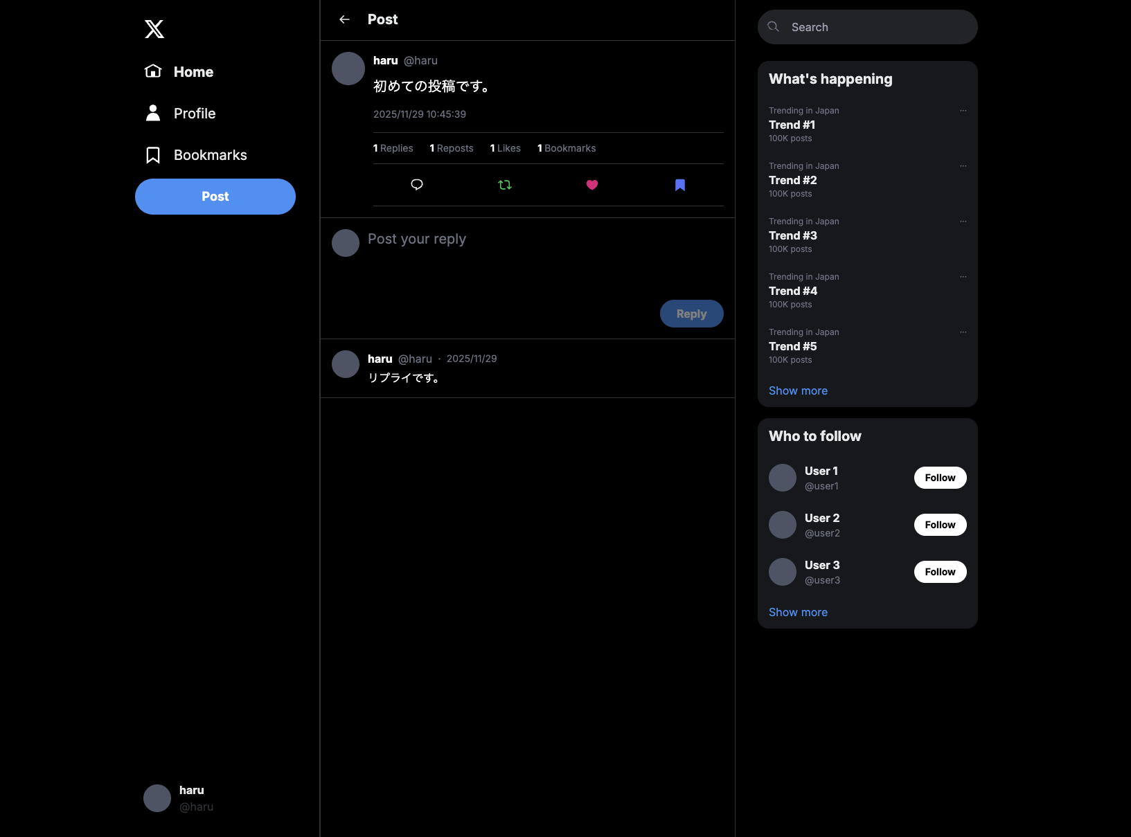Open more options for Trend #5
This screenshot has width=1131, height=837.
(963, 332)
